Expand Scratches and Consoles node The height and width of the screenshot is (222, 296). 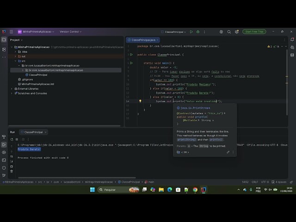(x=12, y=93)
